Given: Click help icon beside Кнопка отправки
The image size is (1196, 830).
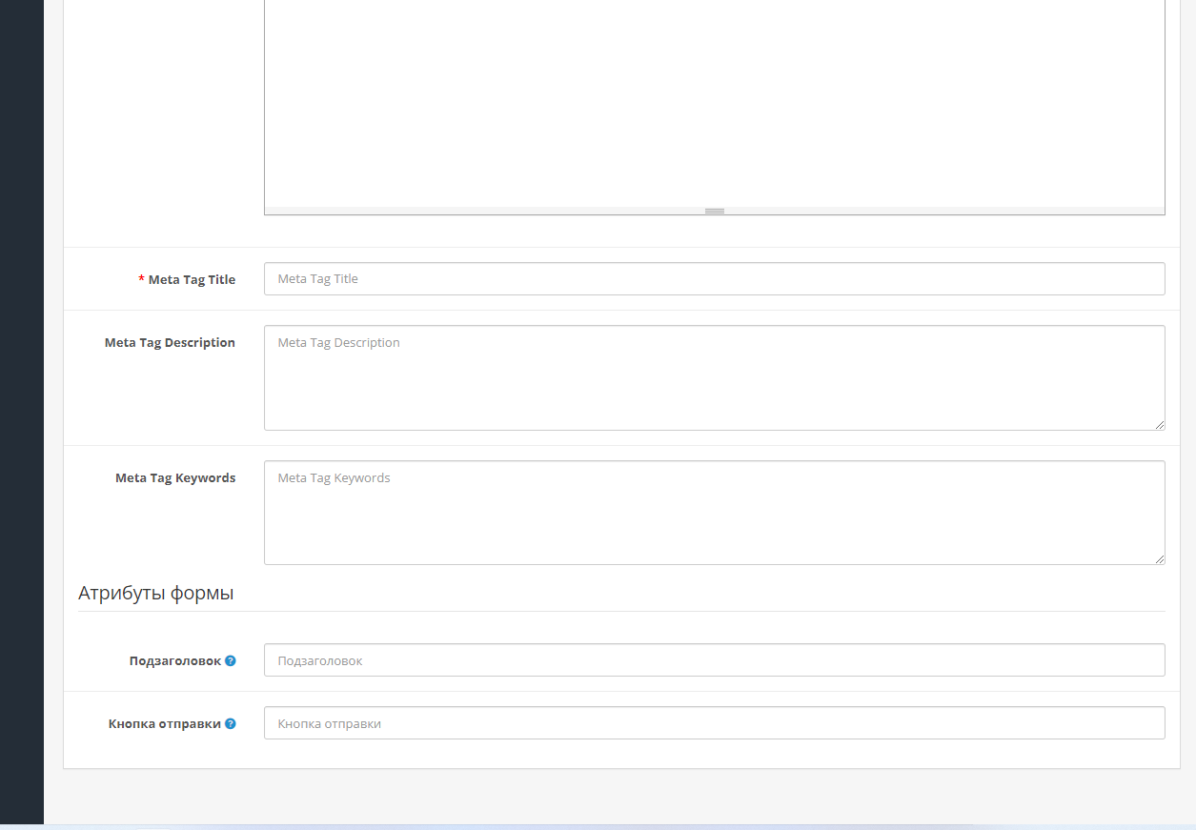Looking at the screenshot, I should [x=231, y=723].
